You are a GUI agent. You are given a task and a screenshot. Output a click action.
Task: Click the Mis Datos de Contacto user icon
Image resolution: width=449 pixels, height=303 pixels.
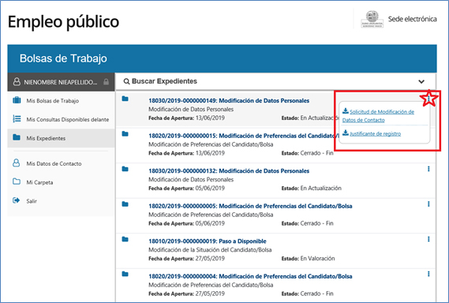click(x=17, y=163)
